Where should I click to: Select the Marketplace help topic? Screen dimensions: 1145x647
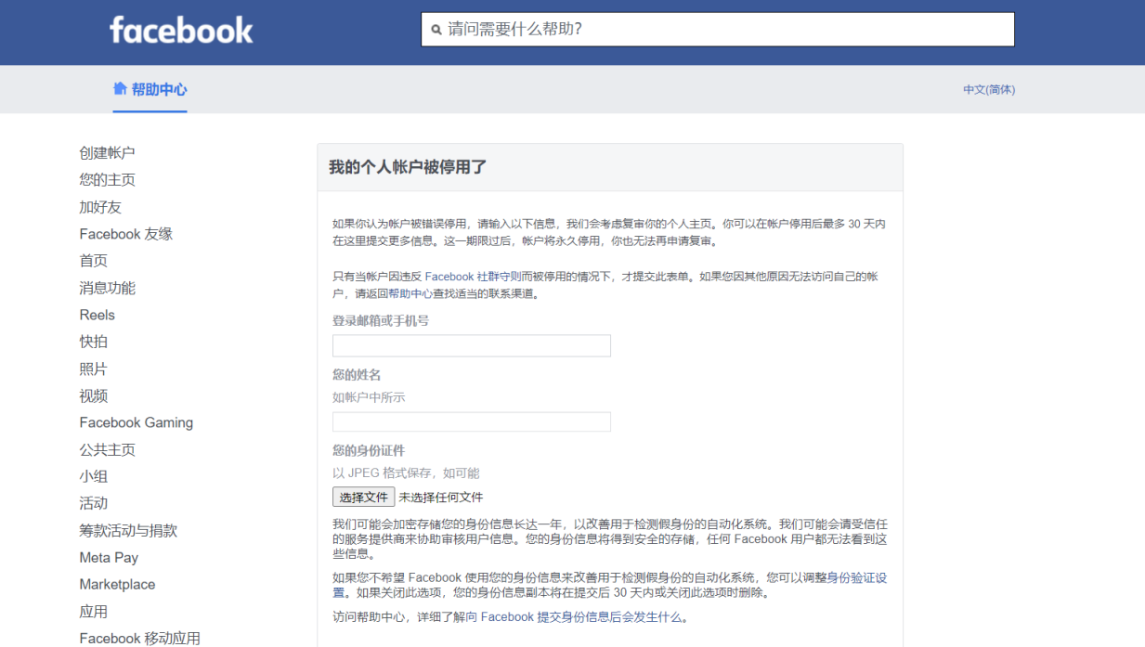click(117, 584)
